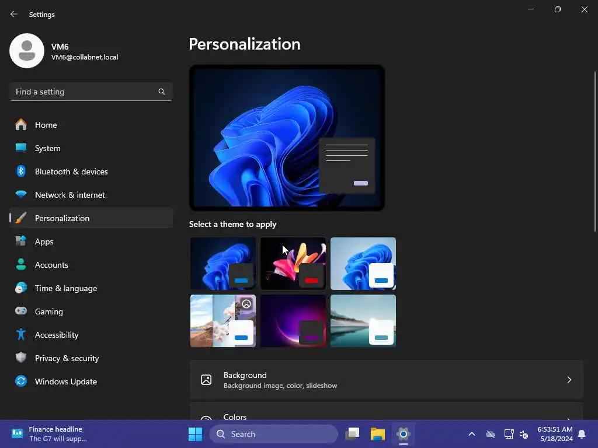Show hidden icons tray chevron
This screenshot has width=598, height=448.
click(472, 434)
